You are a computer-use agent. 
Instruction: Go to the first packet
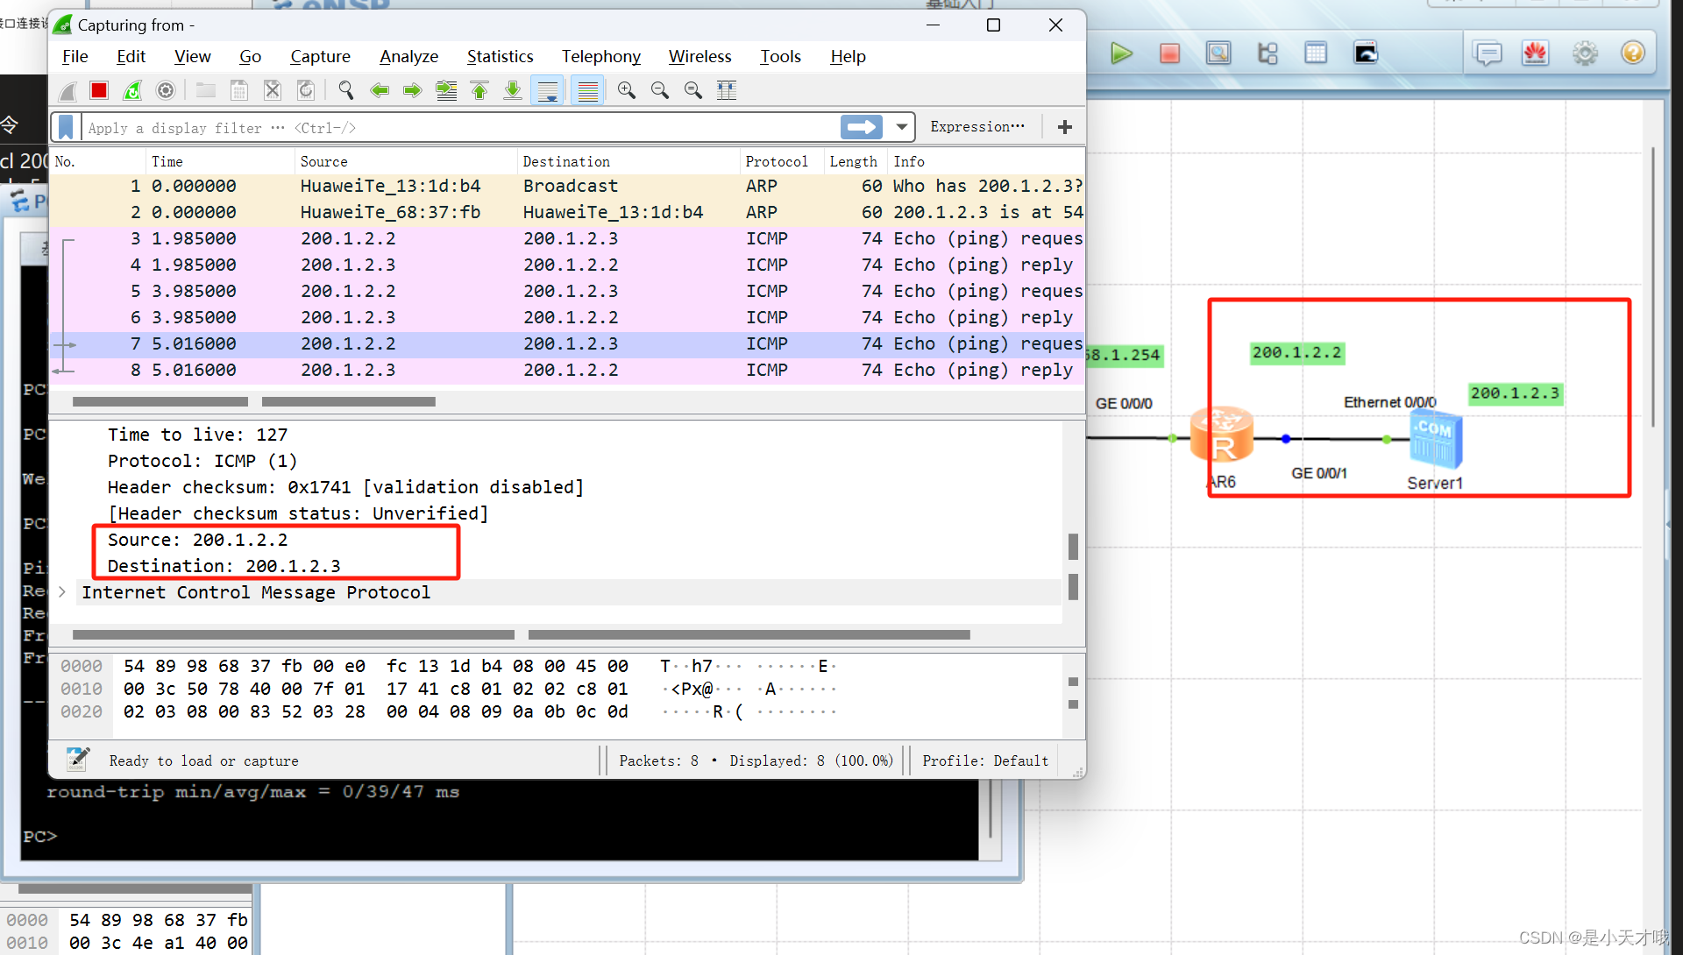coord(479,90)
